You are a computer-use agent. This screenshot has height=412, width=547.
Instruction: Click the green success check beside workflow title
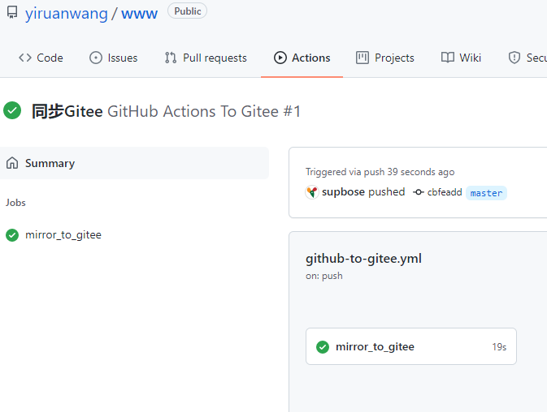[x=12, y=111]
